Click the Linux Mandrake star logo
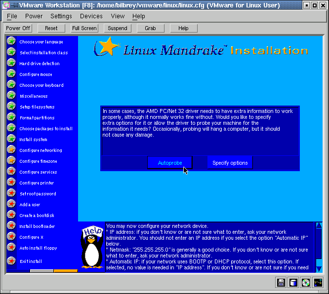This screenshot has height=294, width=329. point(107,47)
